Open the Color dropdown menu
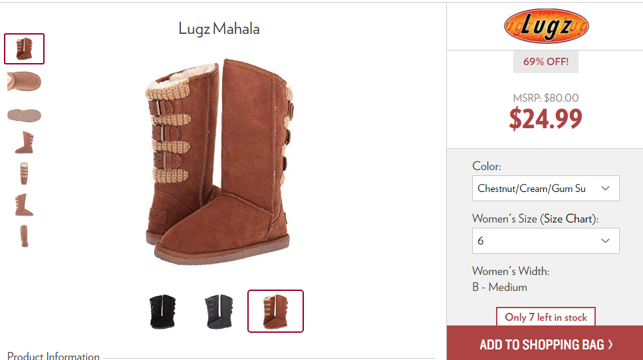Image resolution: width=643 pixels, height=360 pixels. pos(546,189)
